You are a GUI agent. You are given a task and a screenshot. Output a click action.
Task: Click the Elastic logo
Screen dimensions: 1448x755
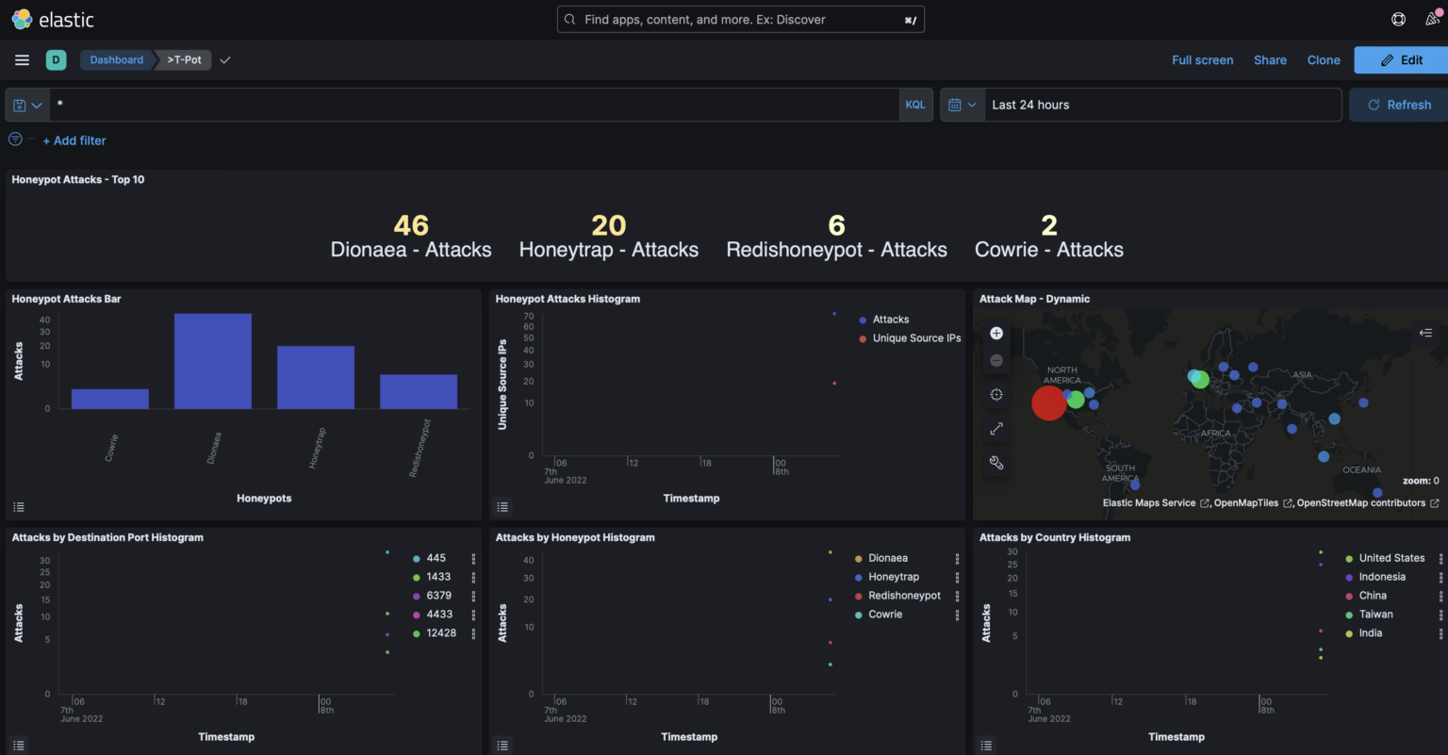click(53, 20)
